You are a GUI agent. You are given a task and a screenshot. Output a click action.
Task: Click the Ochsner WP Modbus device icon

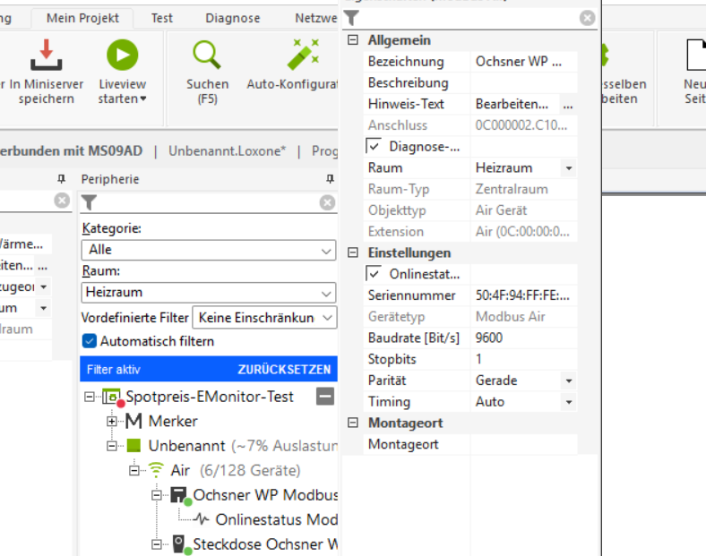[x=180, y=495]
